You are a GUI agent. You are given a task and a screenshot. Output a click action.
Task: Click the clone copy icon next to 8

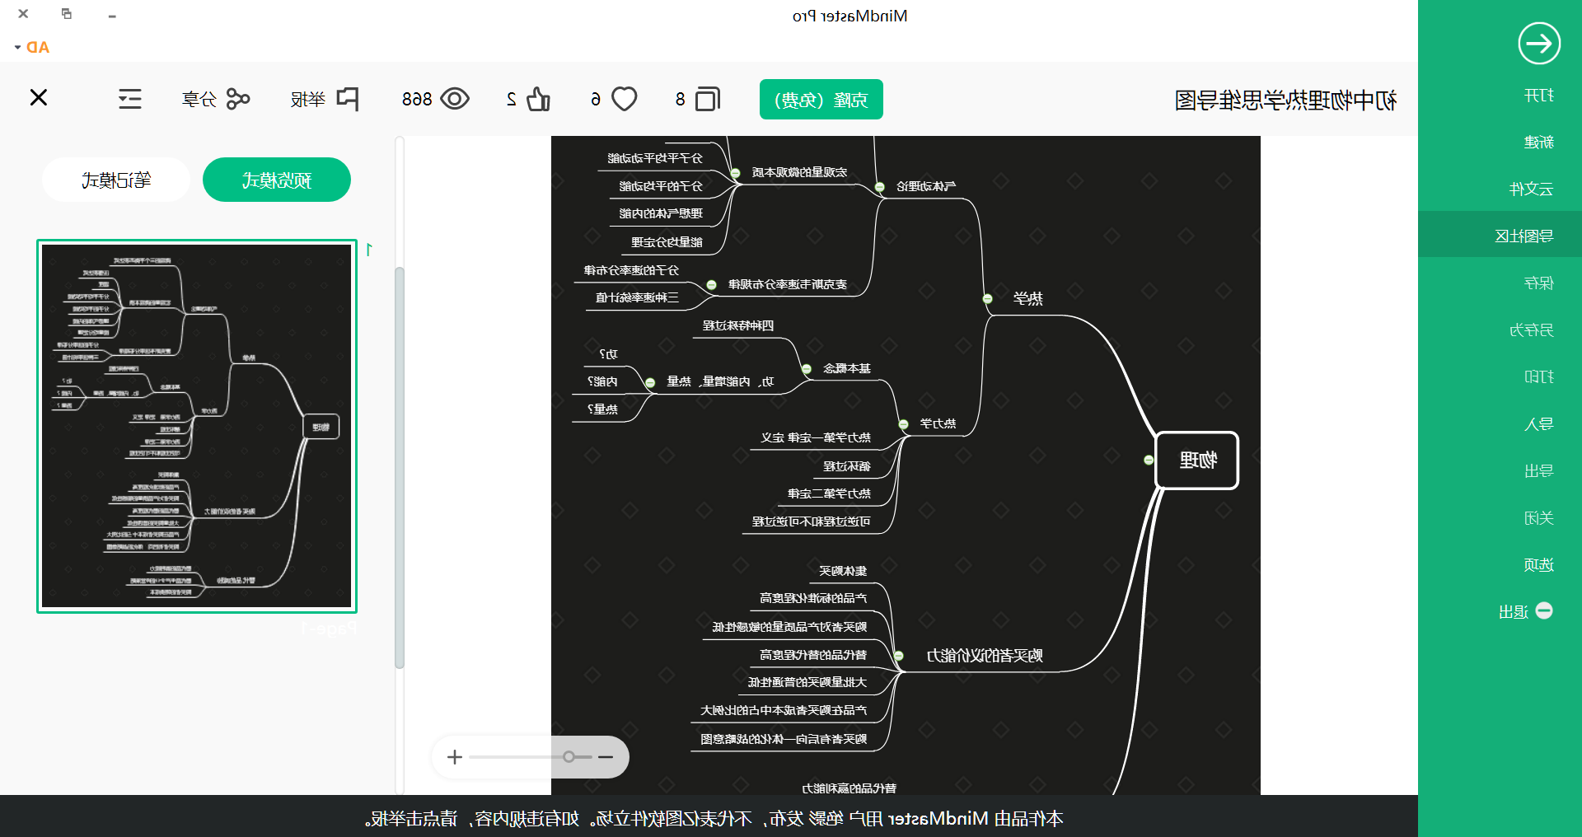click(708, 100)
